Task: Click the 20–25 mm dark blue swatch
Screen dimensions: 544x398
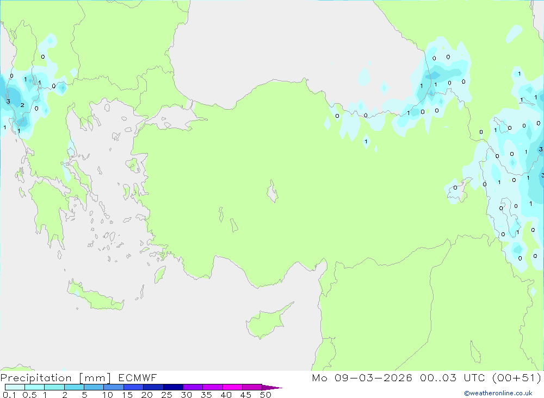Action: [153, 387]
